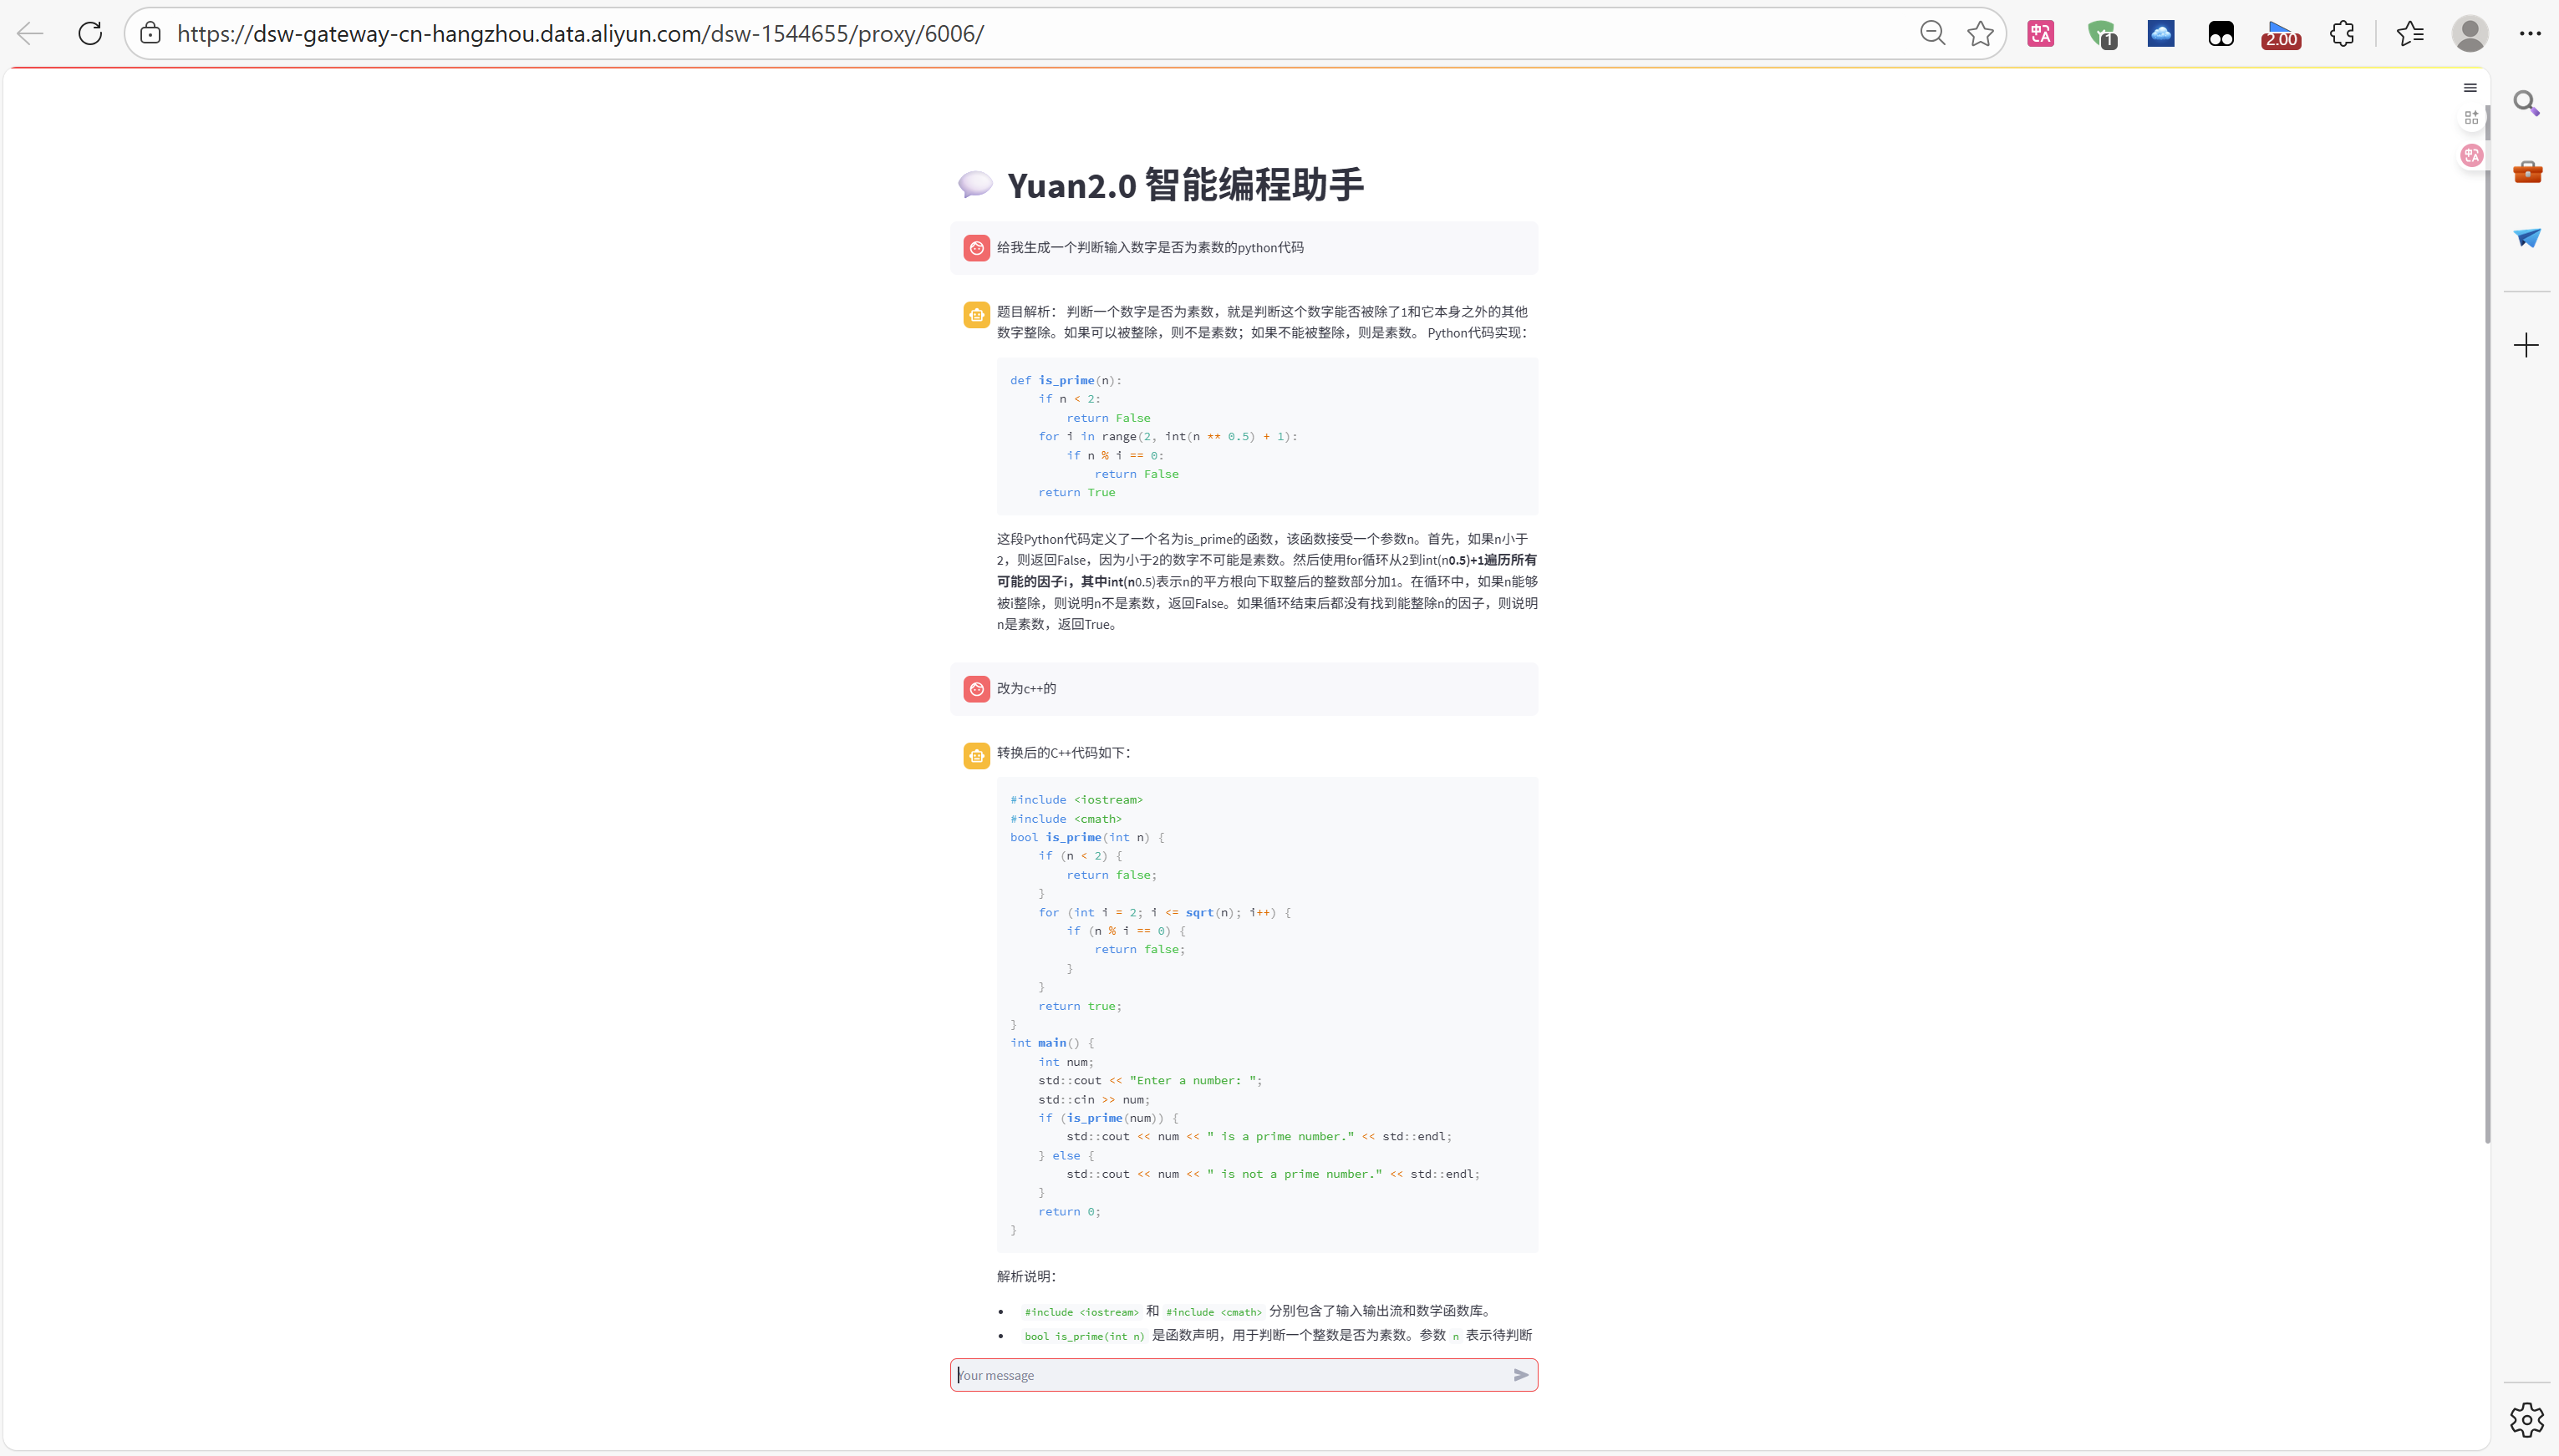2559x1456 pixels.
Task: Add a sidebar app with plus button
Action: (x=2526, y=345)
